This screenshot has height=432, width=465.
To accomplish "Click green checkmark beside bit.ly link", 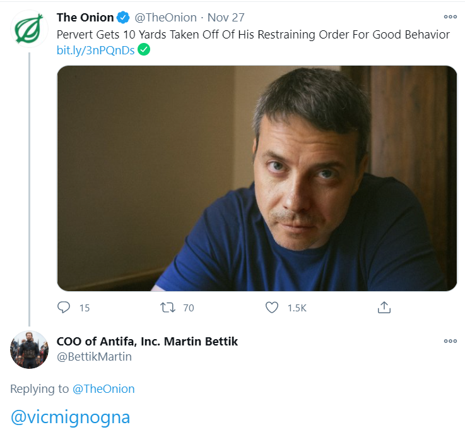I will tap(144, 50).
